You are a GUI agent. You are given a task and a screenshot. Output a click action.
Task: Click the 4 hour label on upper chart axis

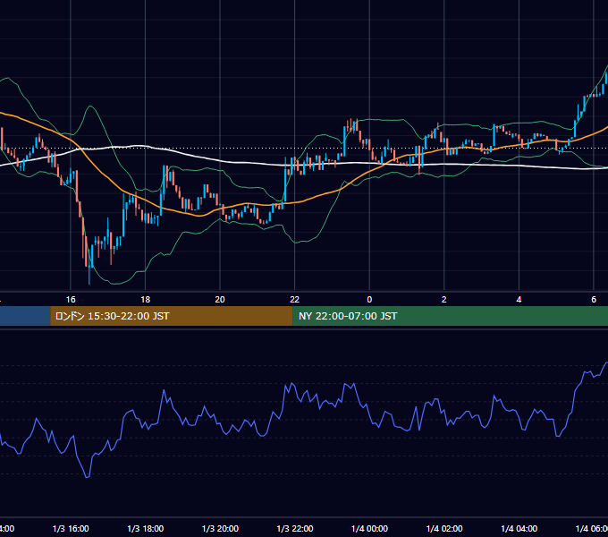click(x=519, y=300)
